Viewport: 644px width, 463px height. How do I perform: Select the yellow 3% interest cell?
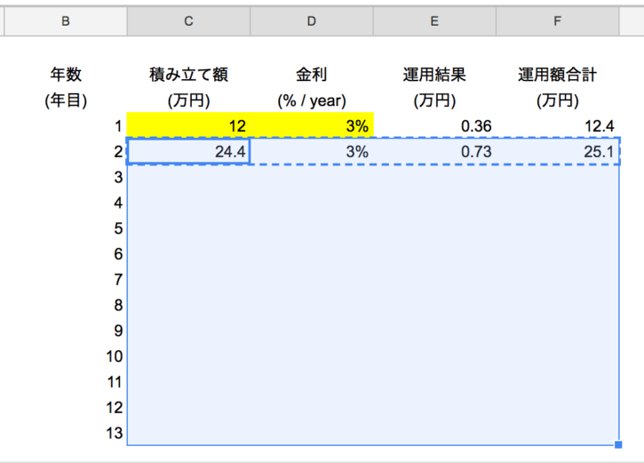[312, 126]
